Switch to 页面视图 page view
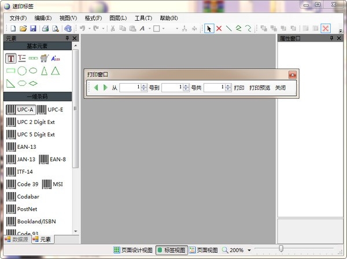 (x=204, y=250)
